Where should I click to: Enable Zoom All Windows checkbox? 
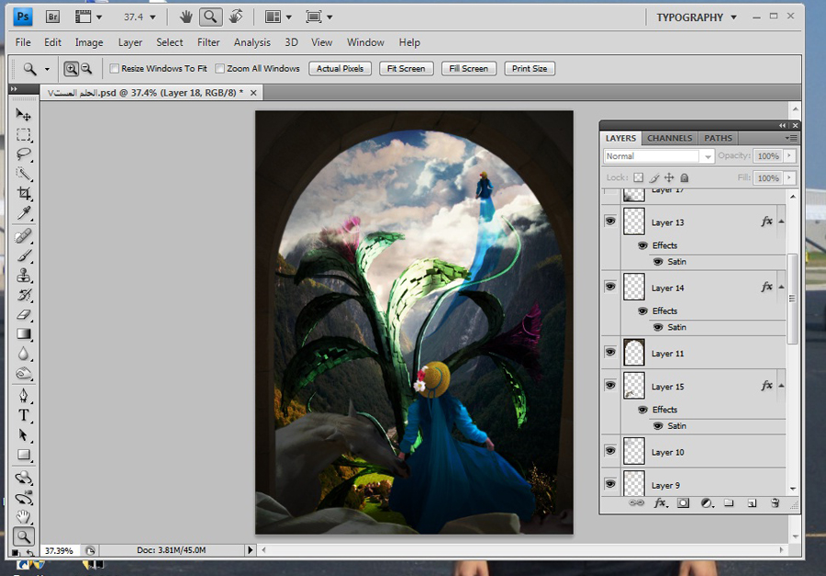tap(220, 69)
